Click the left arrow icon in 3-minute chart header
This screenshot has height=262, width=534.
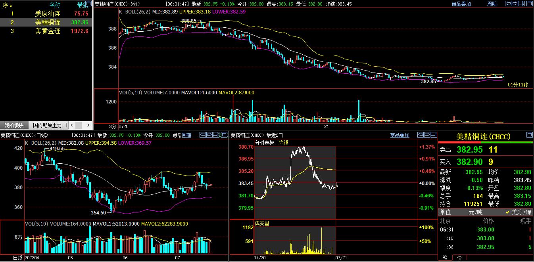[508, 4]
